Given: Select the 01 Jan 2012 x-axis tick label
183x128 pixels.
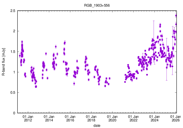Looking at the screenshot, I should [x=28, y=118].
